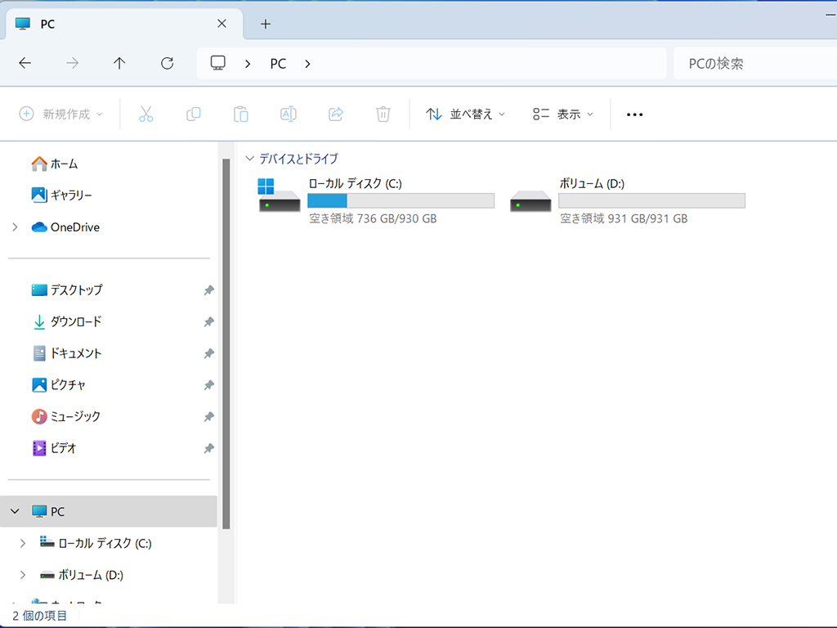
Task: Open the 並べ替え sort dropdown
Action: tap(465, 114)
